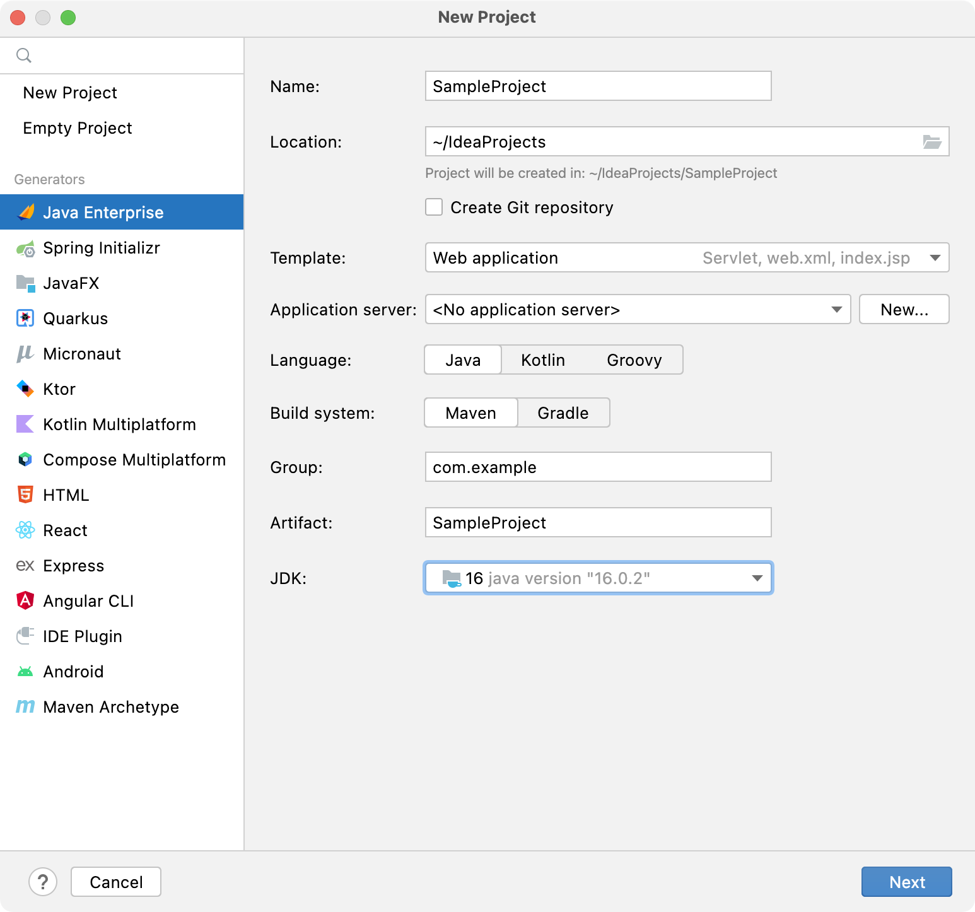Click the Next button
The height and width of the screenshot is (912, 975).
pyautogui.click(x=907, y=882)
